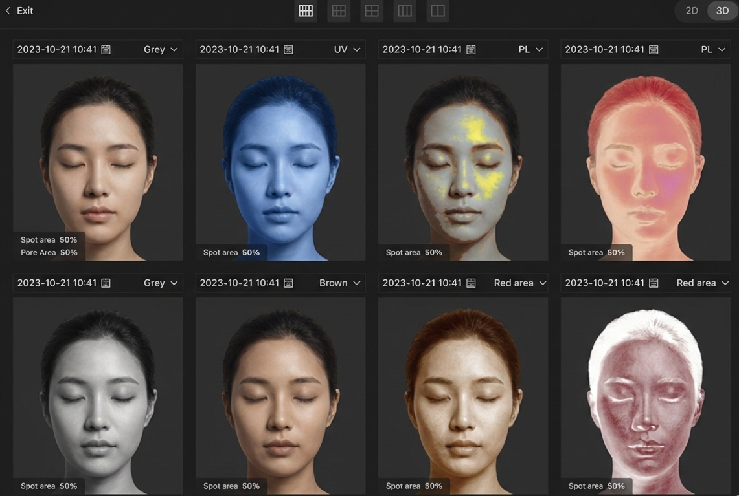The image size is (739, 496).
Task: Click the Pore Area 50% label
Action: pyautogui.click(x=49, y=253)
